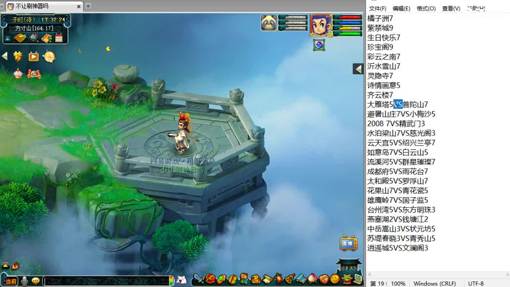The image size is (510, 287).
Task: Open the panda pet portrait
Action: [x=269, y=23]
